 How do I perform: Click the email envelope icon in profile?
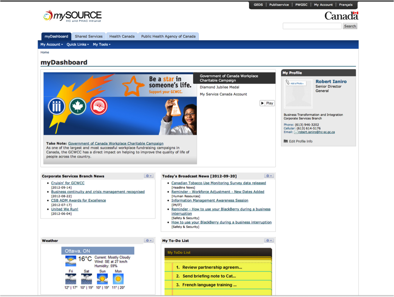296,132
